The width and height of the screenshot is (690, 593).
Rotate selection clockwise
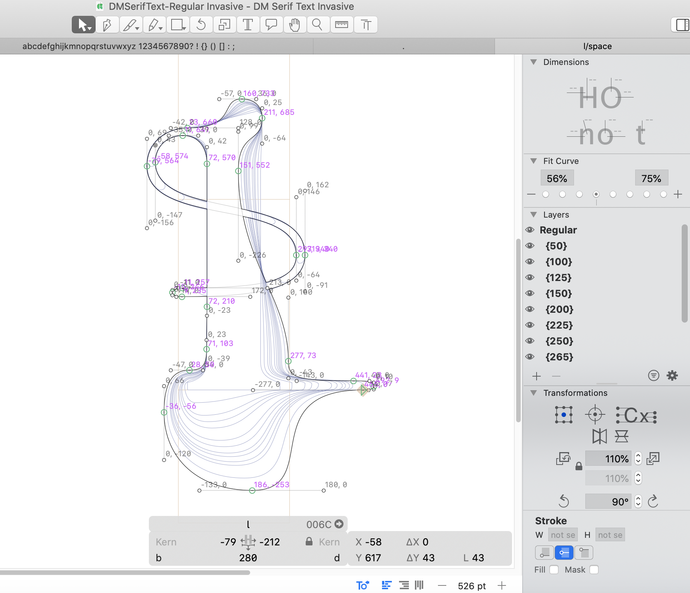point(653,501)
